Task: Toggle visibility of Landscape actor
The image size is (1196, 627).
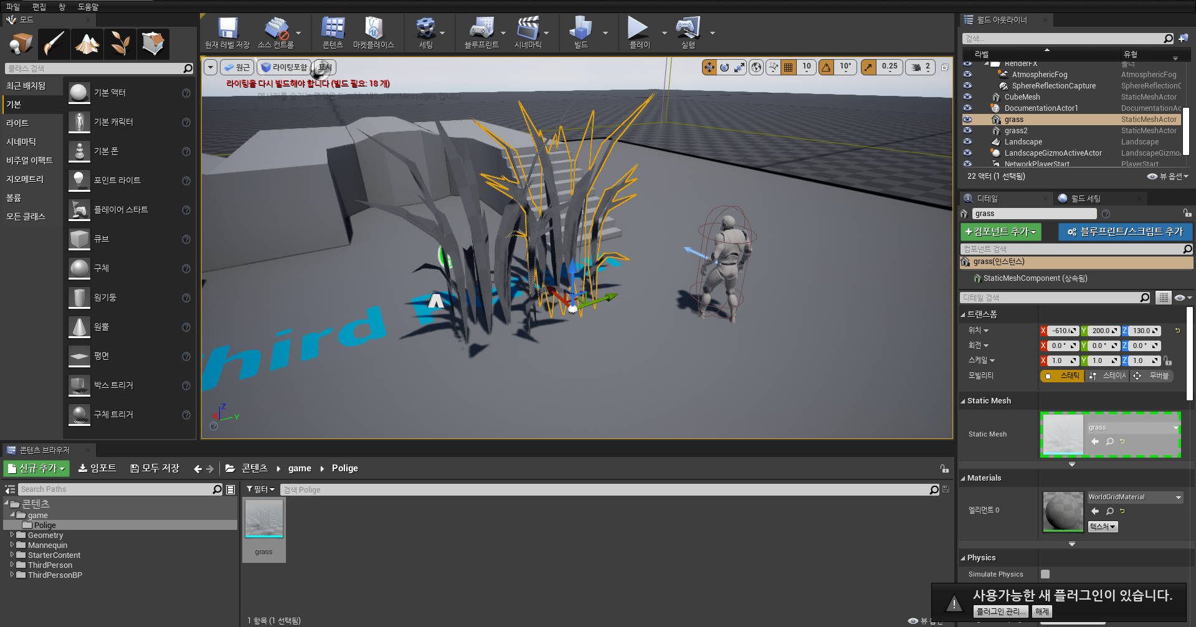Action: tap(967, 142)
